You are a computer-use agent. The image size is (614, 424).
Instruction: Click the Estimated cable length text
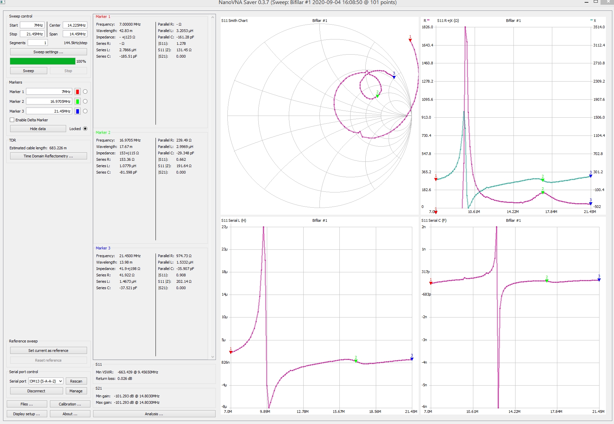pyautogui.click(x=38, y=148)
